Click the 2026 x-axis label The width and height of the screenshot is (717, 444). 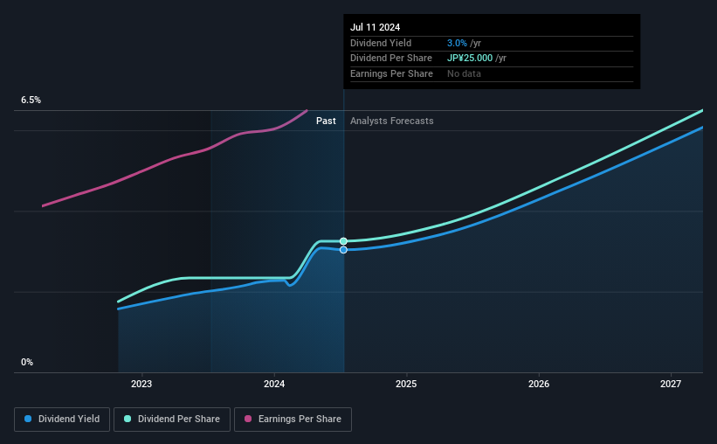click(539, 384)
